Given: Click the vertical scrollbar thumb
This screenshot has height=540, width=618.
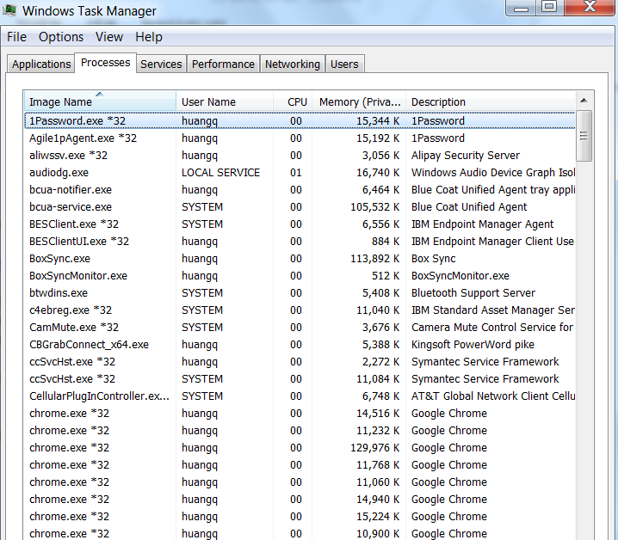Looking at the screenshot, I should 584,136.
